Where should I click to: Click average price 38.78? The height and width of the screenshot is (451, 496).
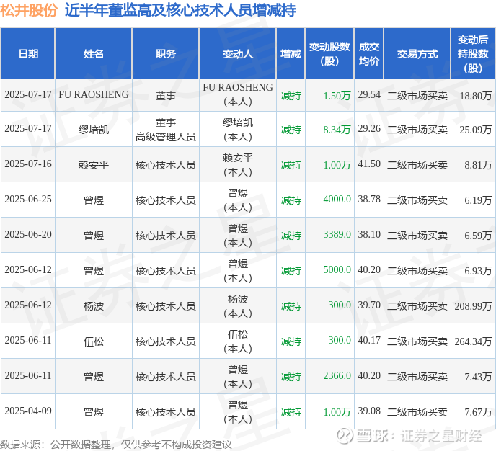click(x=369, y=199)
